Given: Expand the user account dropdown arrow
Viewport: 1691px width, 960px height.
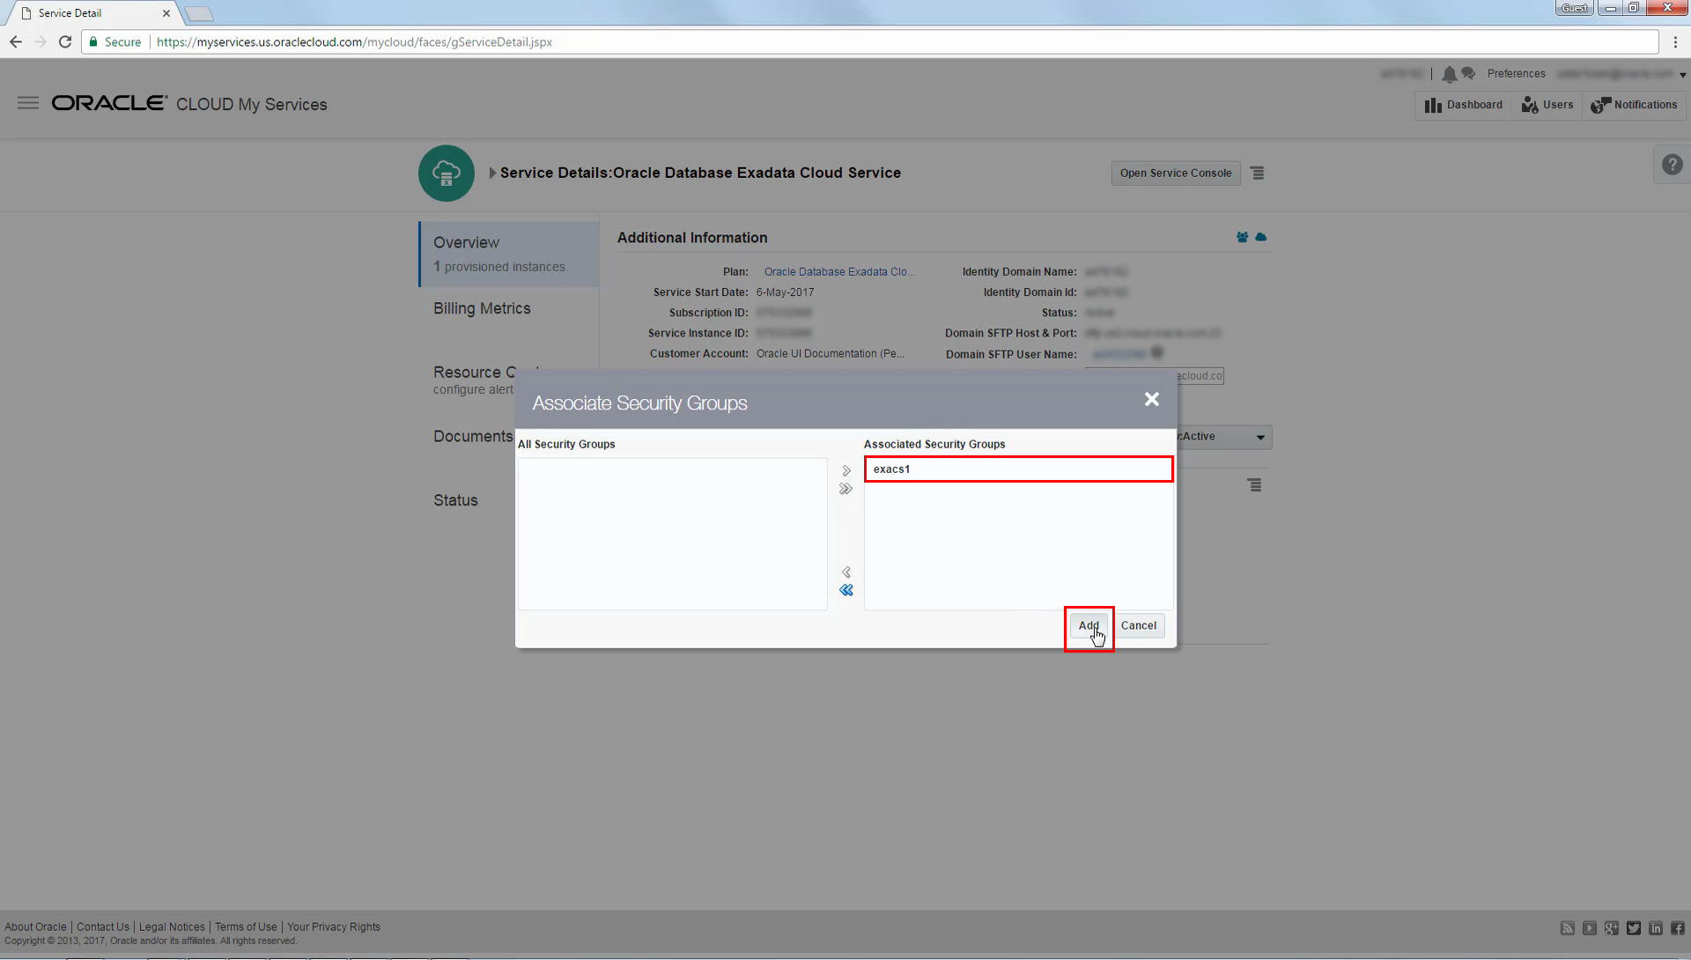Looking at the screenshot, I should click(x=1683, y=75).
